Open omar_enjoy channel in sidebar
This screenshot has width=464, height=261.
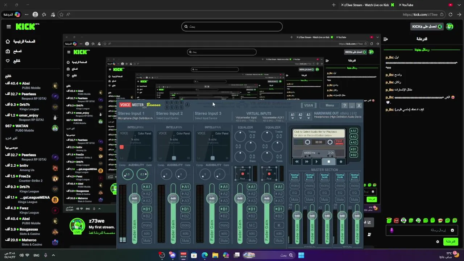pos(31,117)
